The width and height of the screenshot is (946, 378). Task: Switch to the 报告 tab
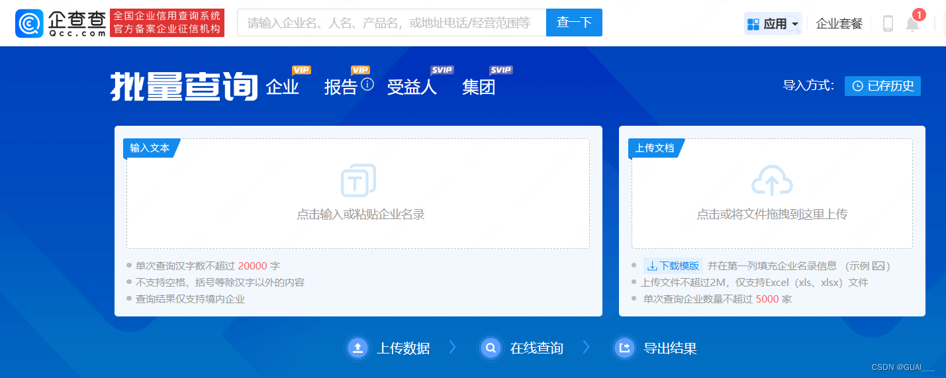click(x=341, y=87)
